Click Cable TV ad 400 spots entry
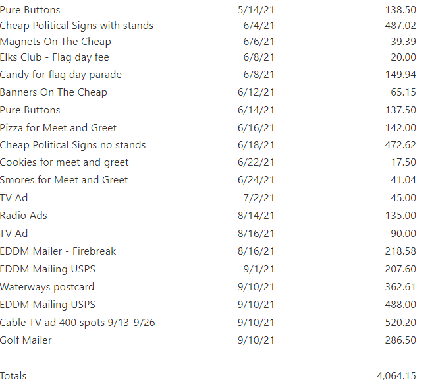The height and width of the screenshot is (380, 434). click(x=77, y=323)
